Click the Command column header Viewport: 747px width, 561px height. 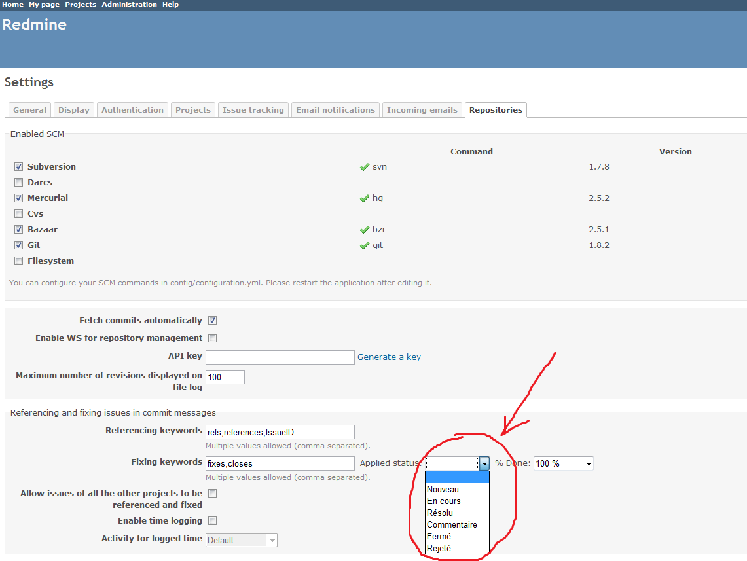(471, 151)
